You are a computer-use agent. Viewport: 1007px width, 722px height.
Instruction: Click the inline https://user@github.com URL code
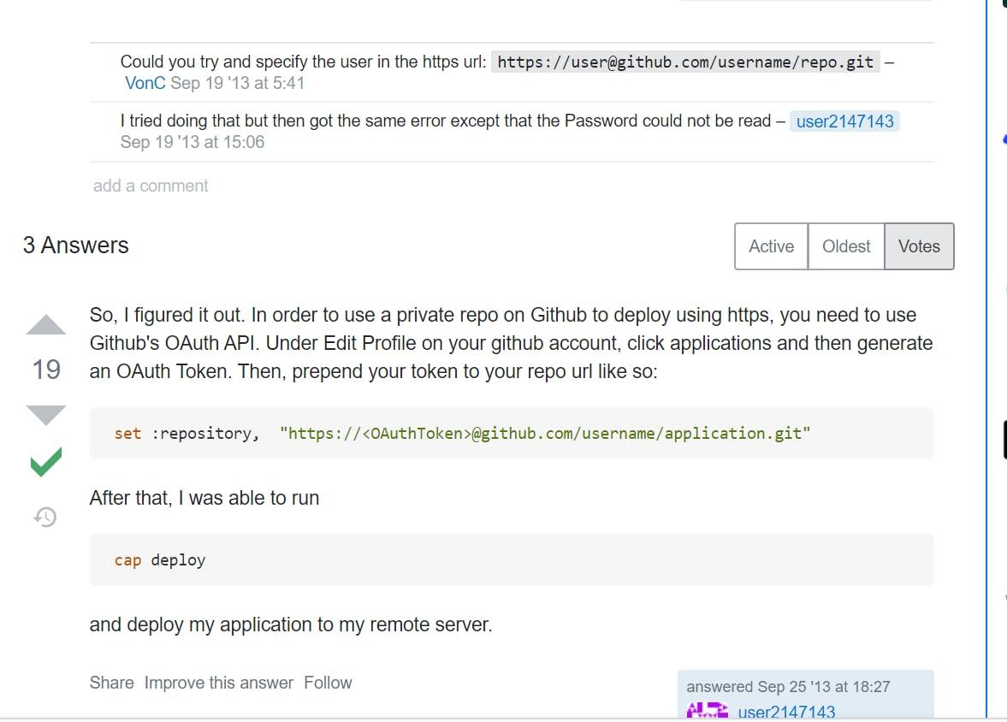(x=685, y=62)
